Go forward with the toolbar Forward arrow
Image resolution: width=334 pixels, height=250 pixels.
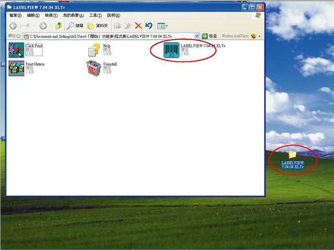(x=43, y=26)
